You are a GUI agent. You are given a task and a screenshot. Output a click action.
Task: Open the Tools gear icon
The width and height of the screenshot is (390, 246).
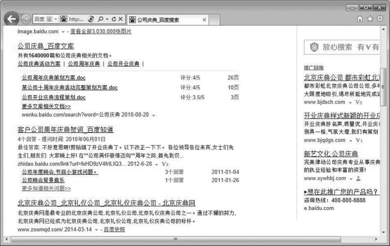(380, 19)
